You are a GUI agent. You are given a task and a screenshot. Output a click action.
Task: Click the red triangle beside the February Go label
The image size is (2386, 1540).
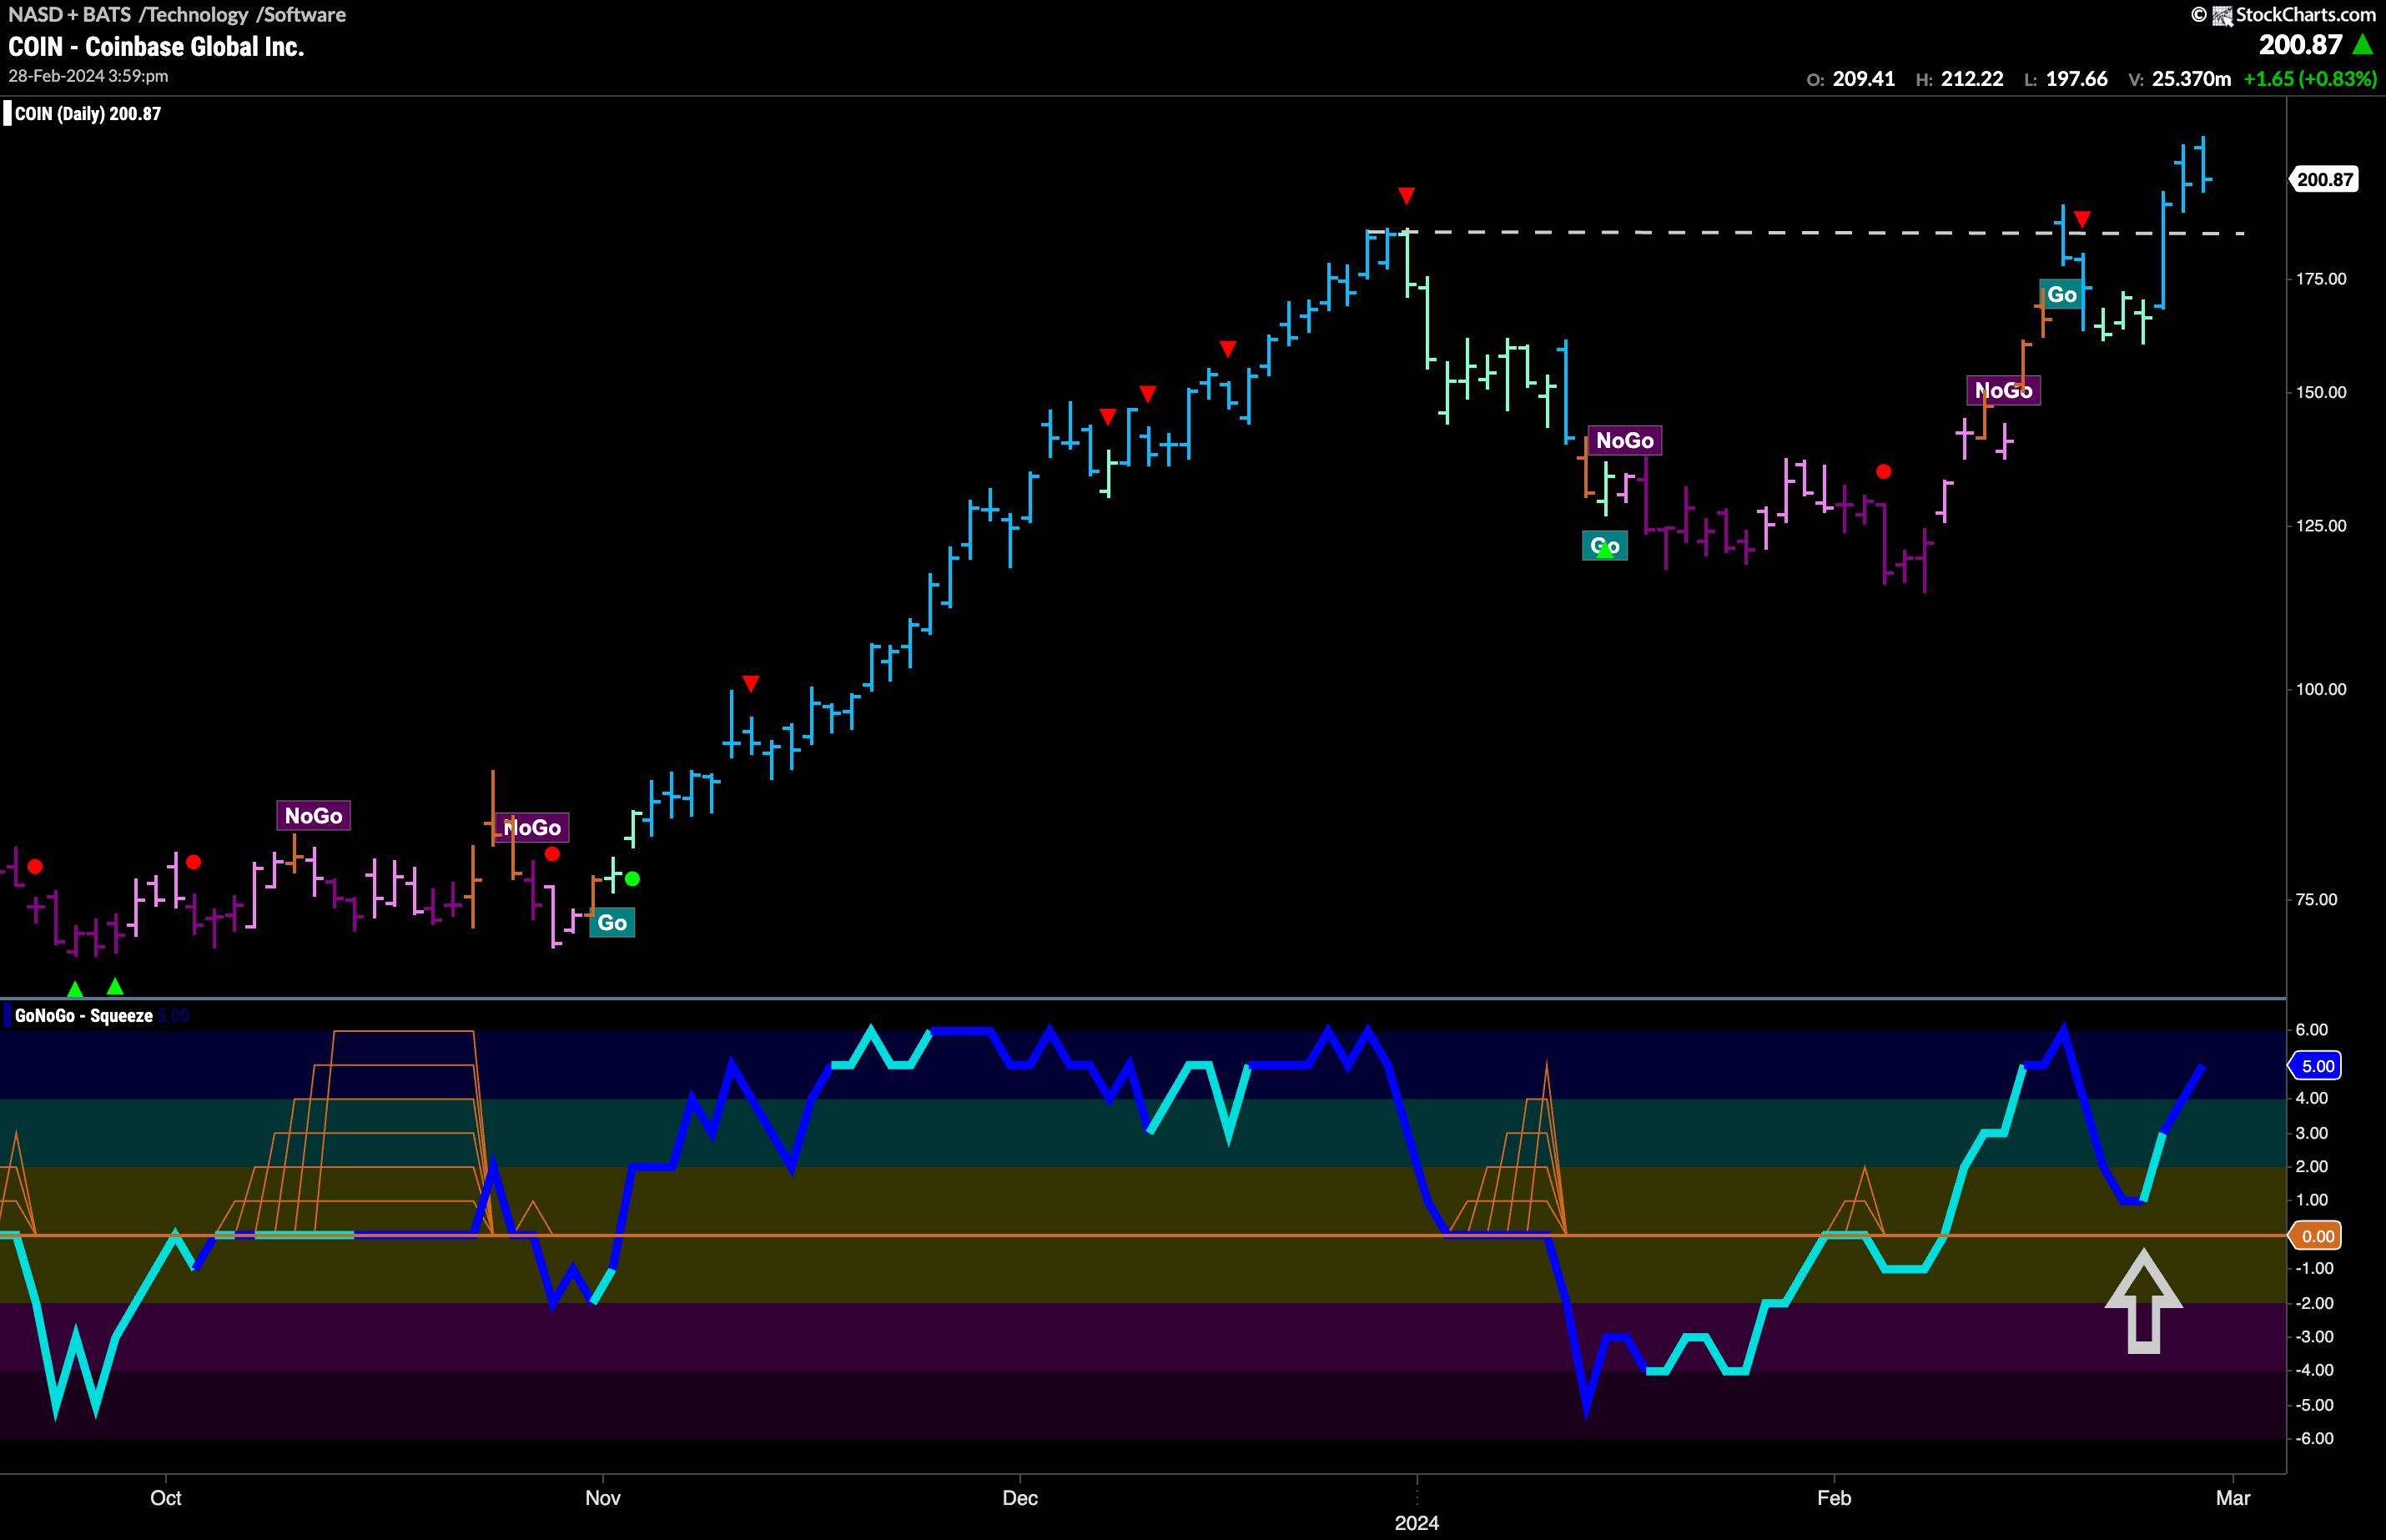tap(2082, 219)
